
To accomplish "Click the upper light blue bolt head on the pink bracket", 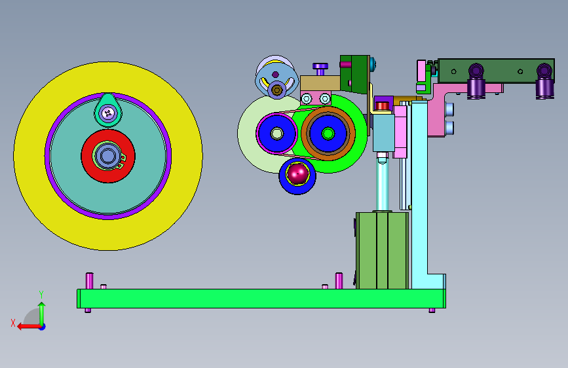I will tap(449, 109).
